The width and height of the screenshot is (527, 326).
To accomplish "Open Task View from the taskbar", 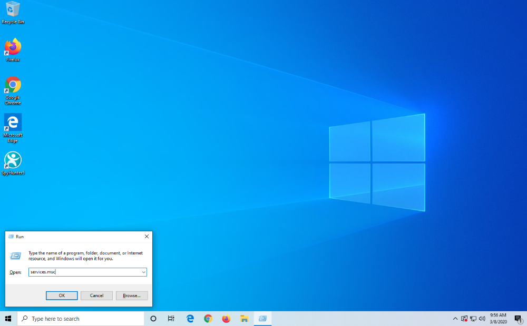I will 171,319.
